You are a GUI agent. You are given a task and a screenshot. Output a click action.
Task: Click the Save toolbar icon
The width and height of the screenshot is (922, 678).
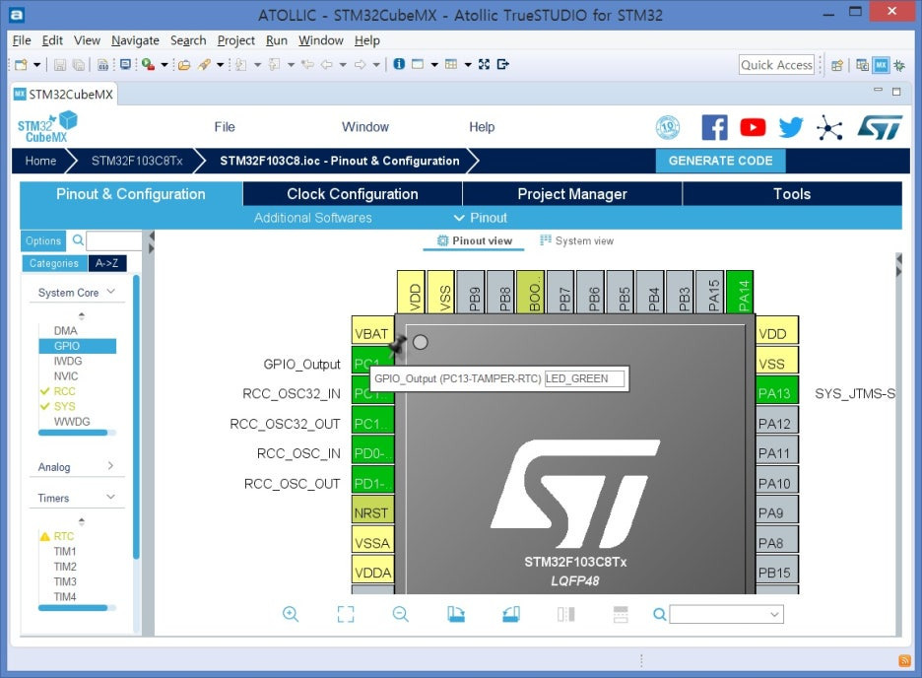point(59,65)
